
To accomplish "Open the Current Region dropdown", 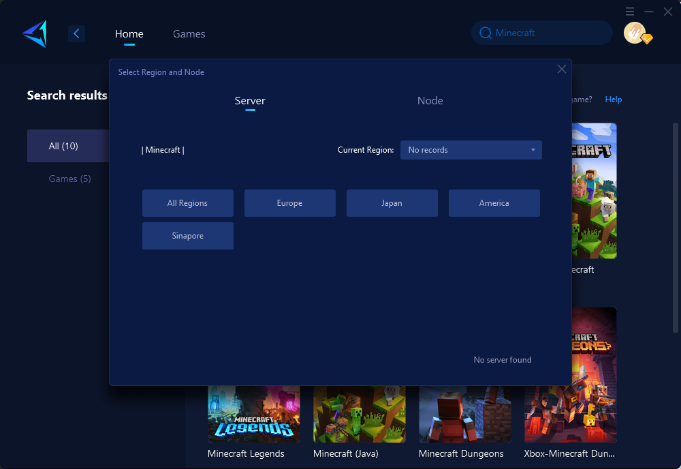I will (471, 150).
